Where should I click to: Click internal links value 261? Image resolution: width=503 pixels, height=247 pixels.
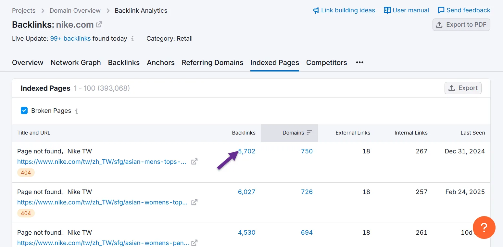point(421,232)
